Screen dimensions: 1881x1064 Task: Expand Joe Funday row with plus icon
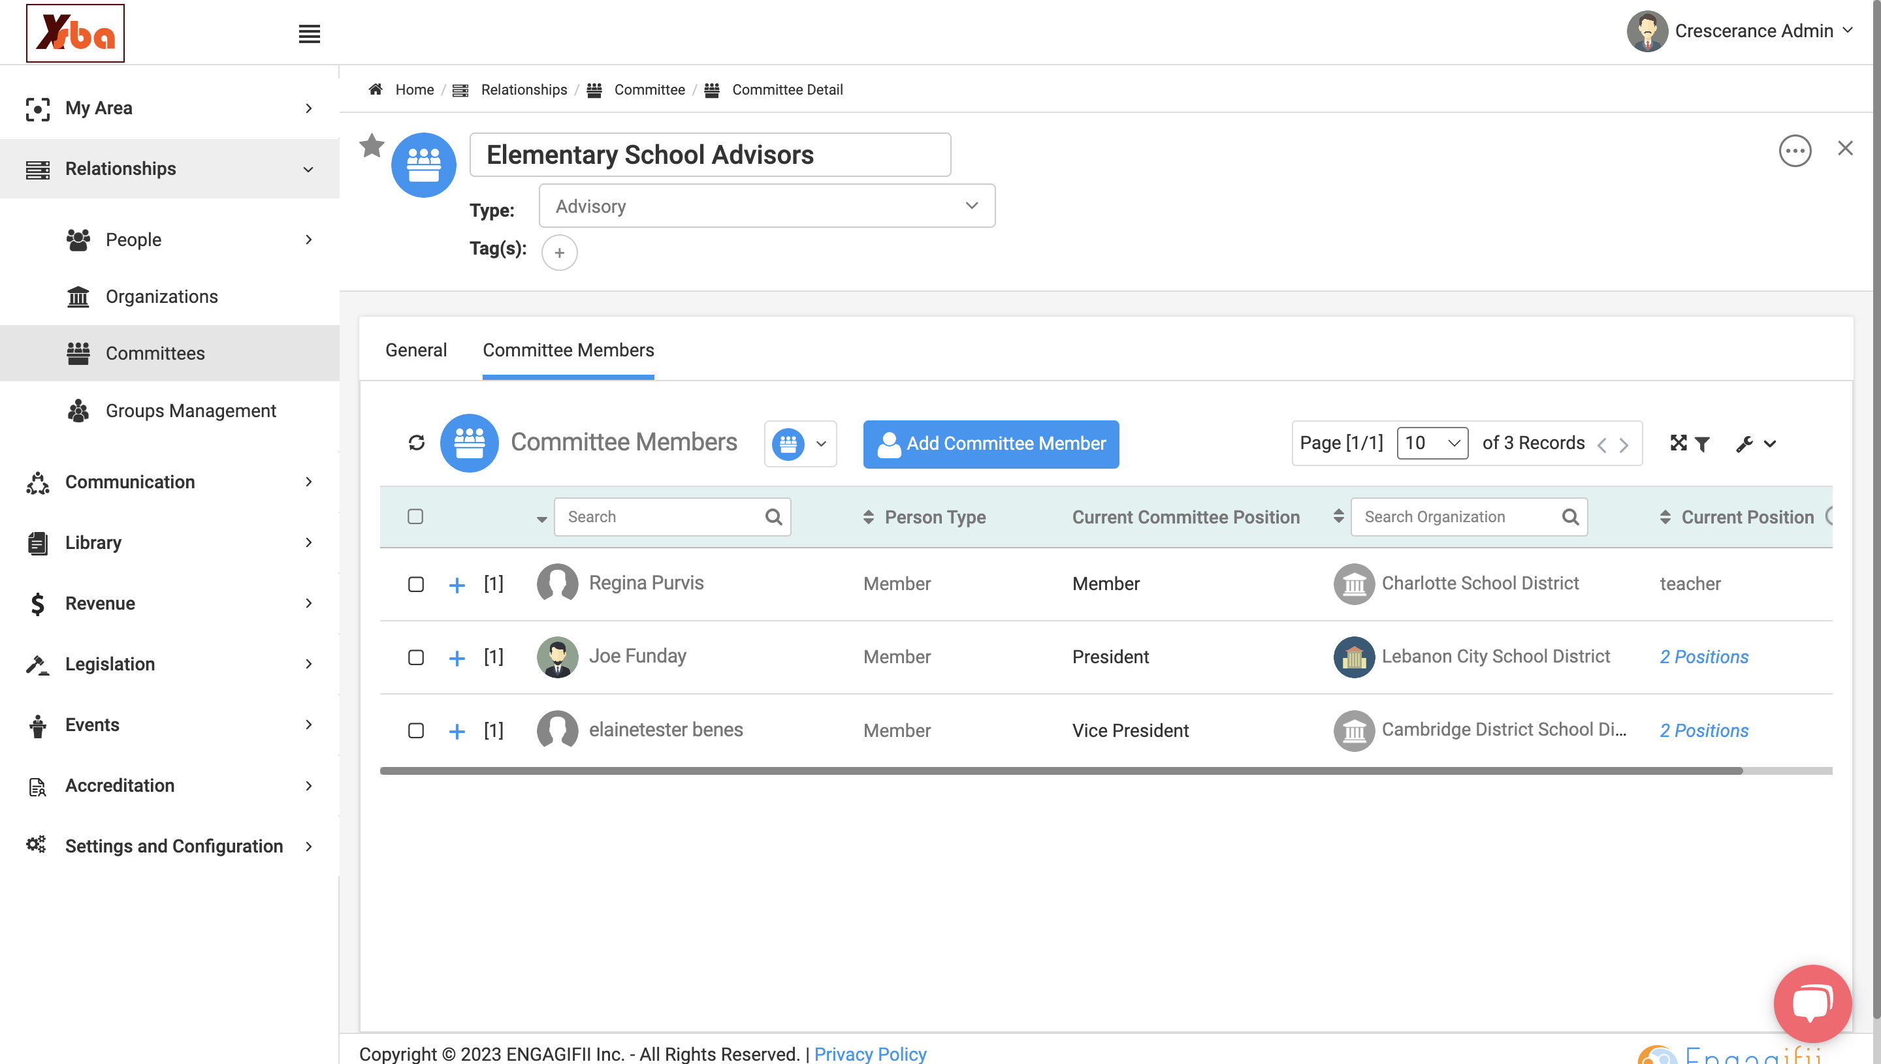pos(457,658)
